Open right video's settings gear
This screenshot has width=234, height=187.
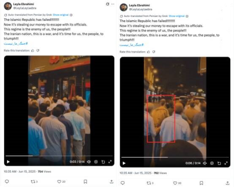pyautogui.click(x=212, y=163)
